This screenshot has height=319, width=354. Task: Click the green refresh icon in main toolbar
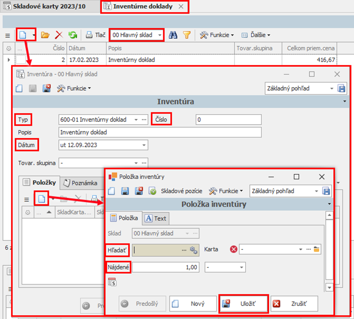coord(73,35)
